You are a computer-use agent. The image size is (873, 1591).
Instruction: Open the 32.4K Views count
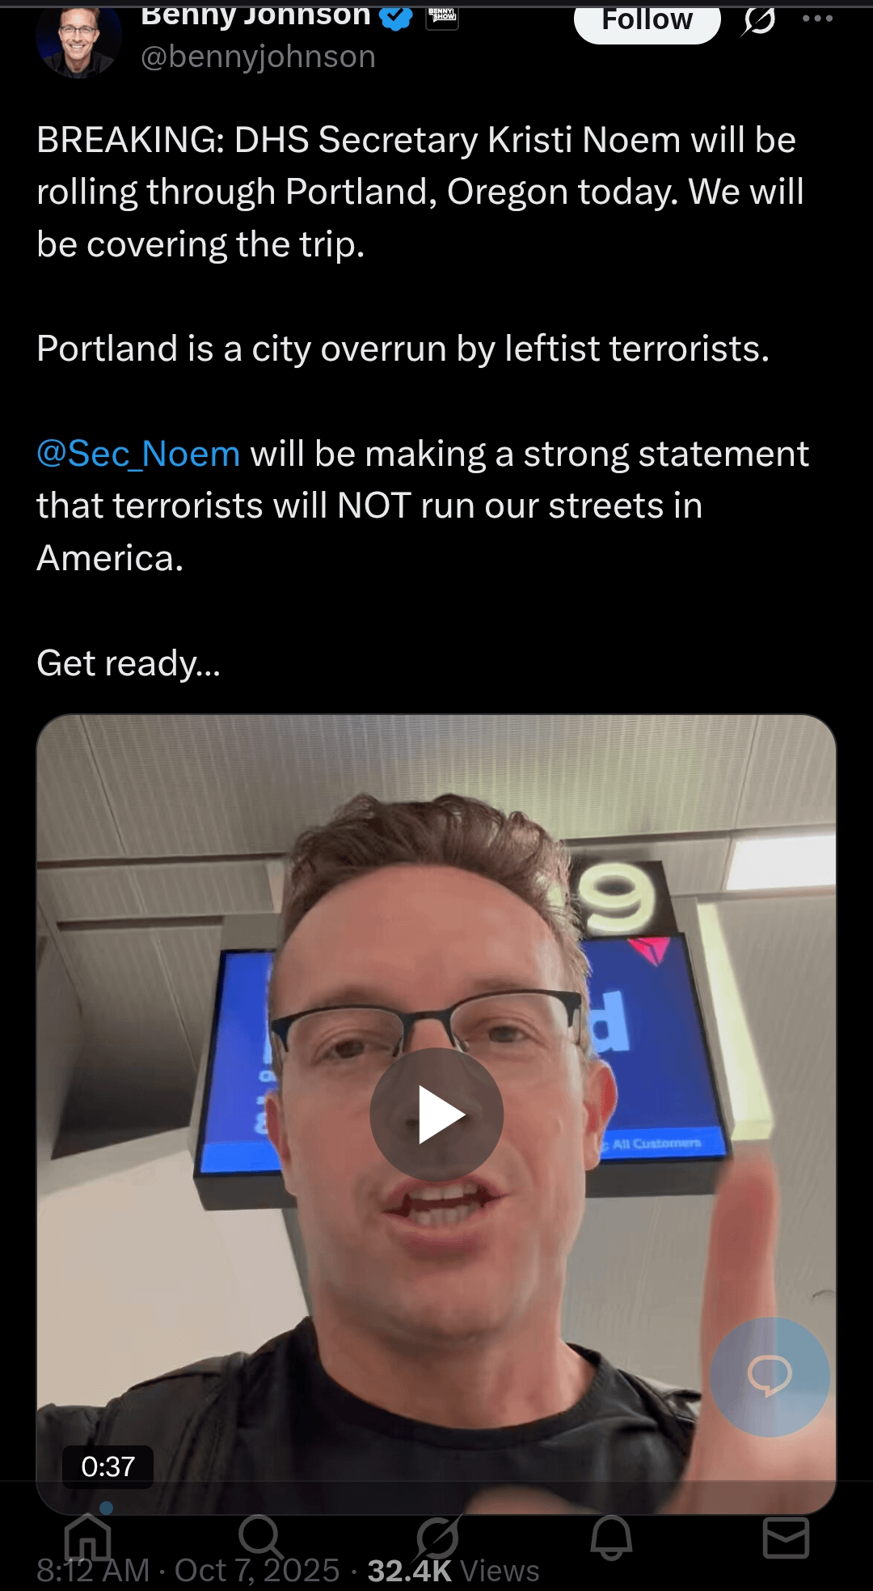click(453, 1570)
